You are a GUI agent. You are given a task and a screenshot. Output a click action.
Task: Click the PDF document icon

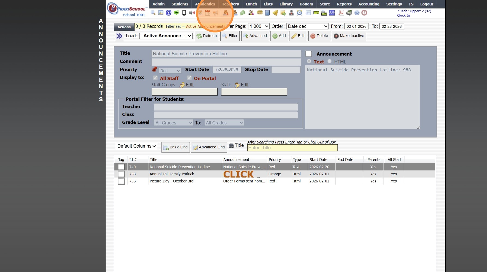pyautogui.click(x=341, y=13)
